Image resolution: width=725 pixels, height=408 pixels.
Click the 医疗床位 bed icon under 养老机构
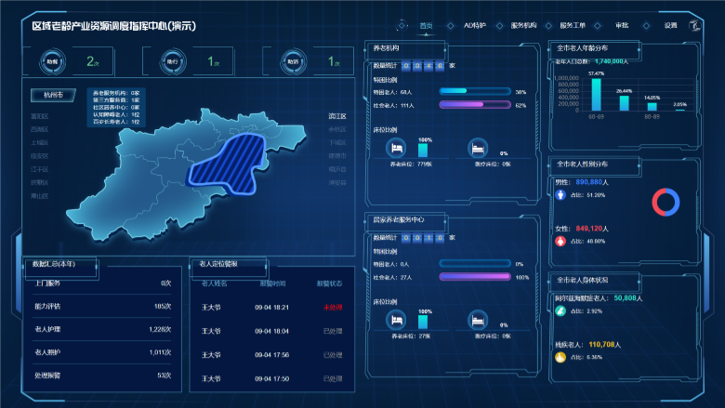click(477, 148)
